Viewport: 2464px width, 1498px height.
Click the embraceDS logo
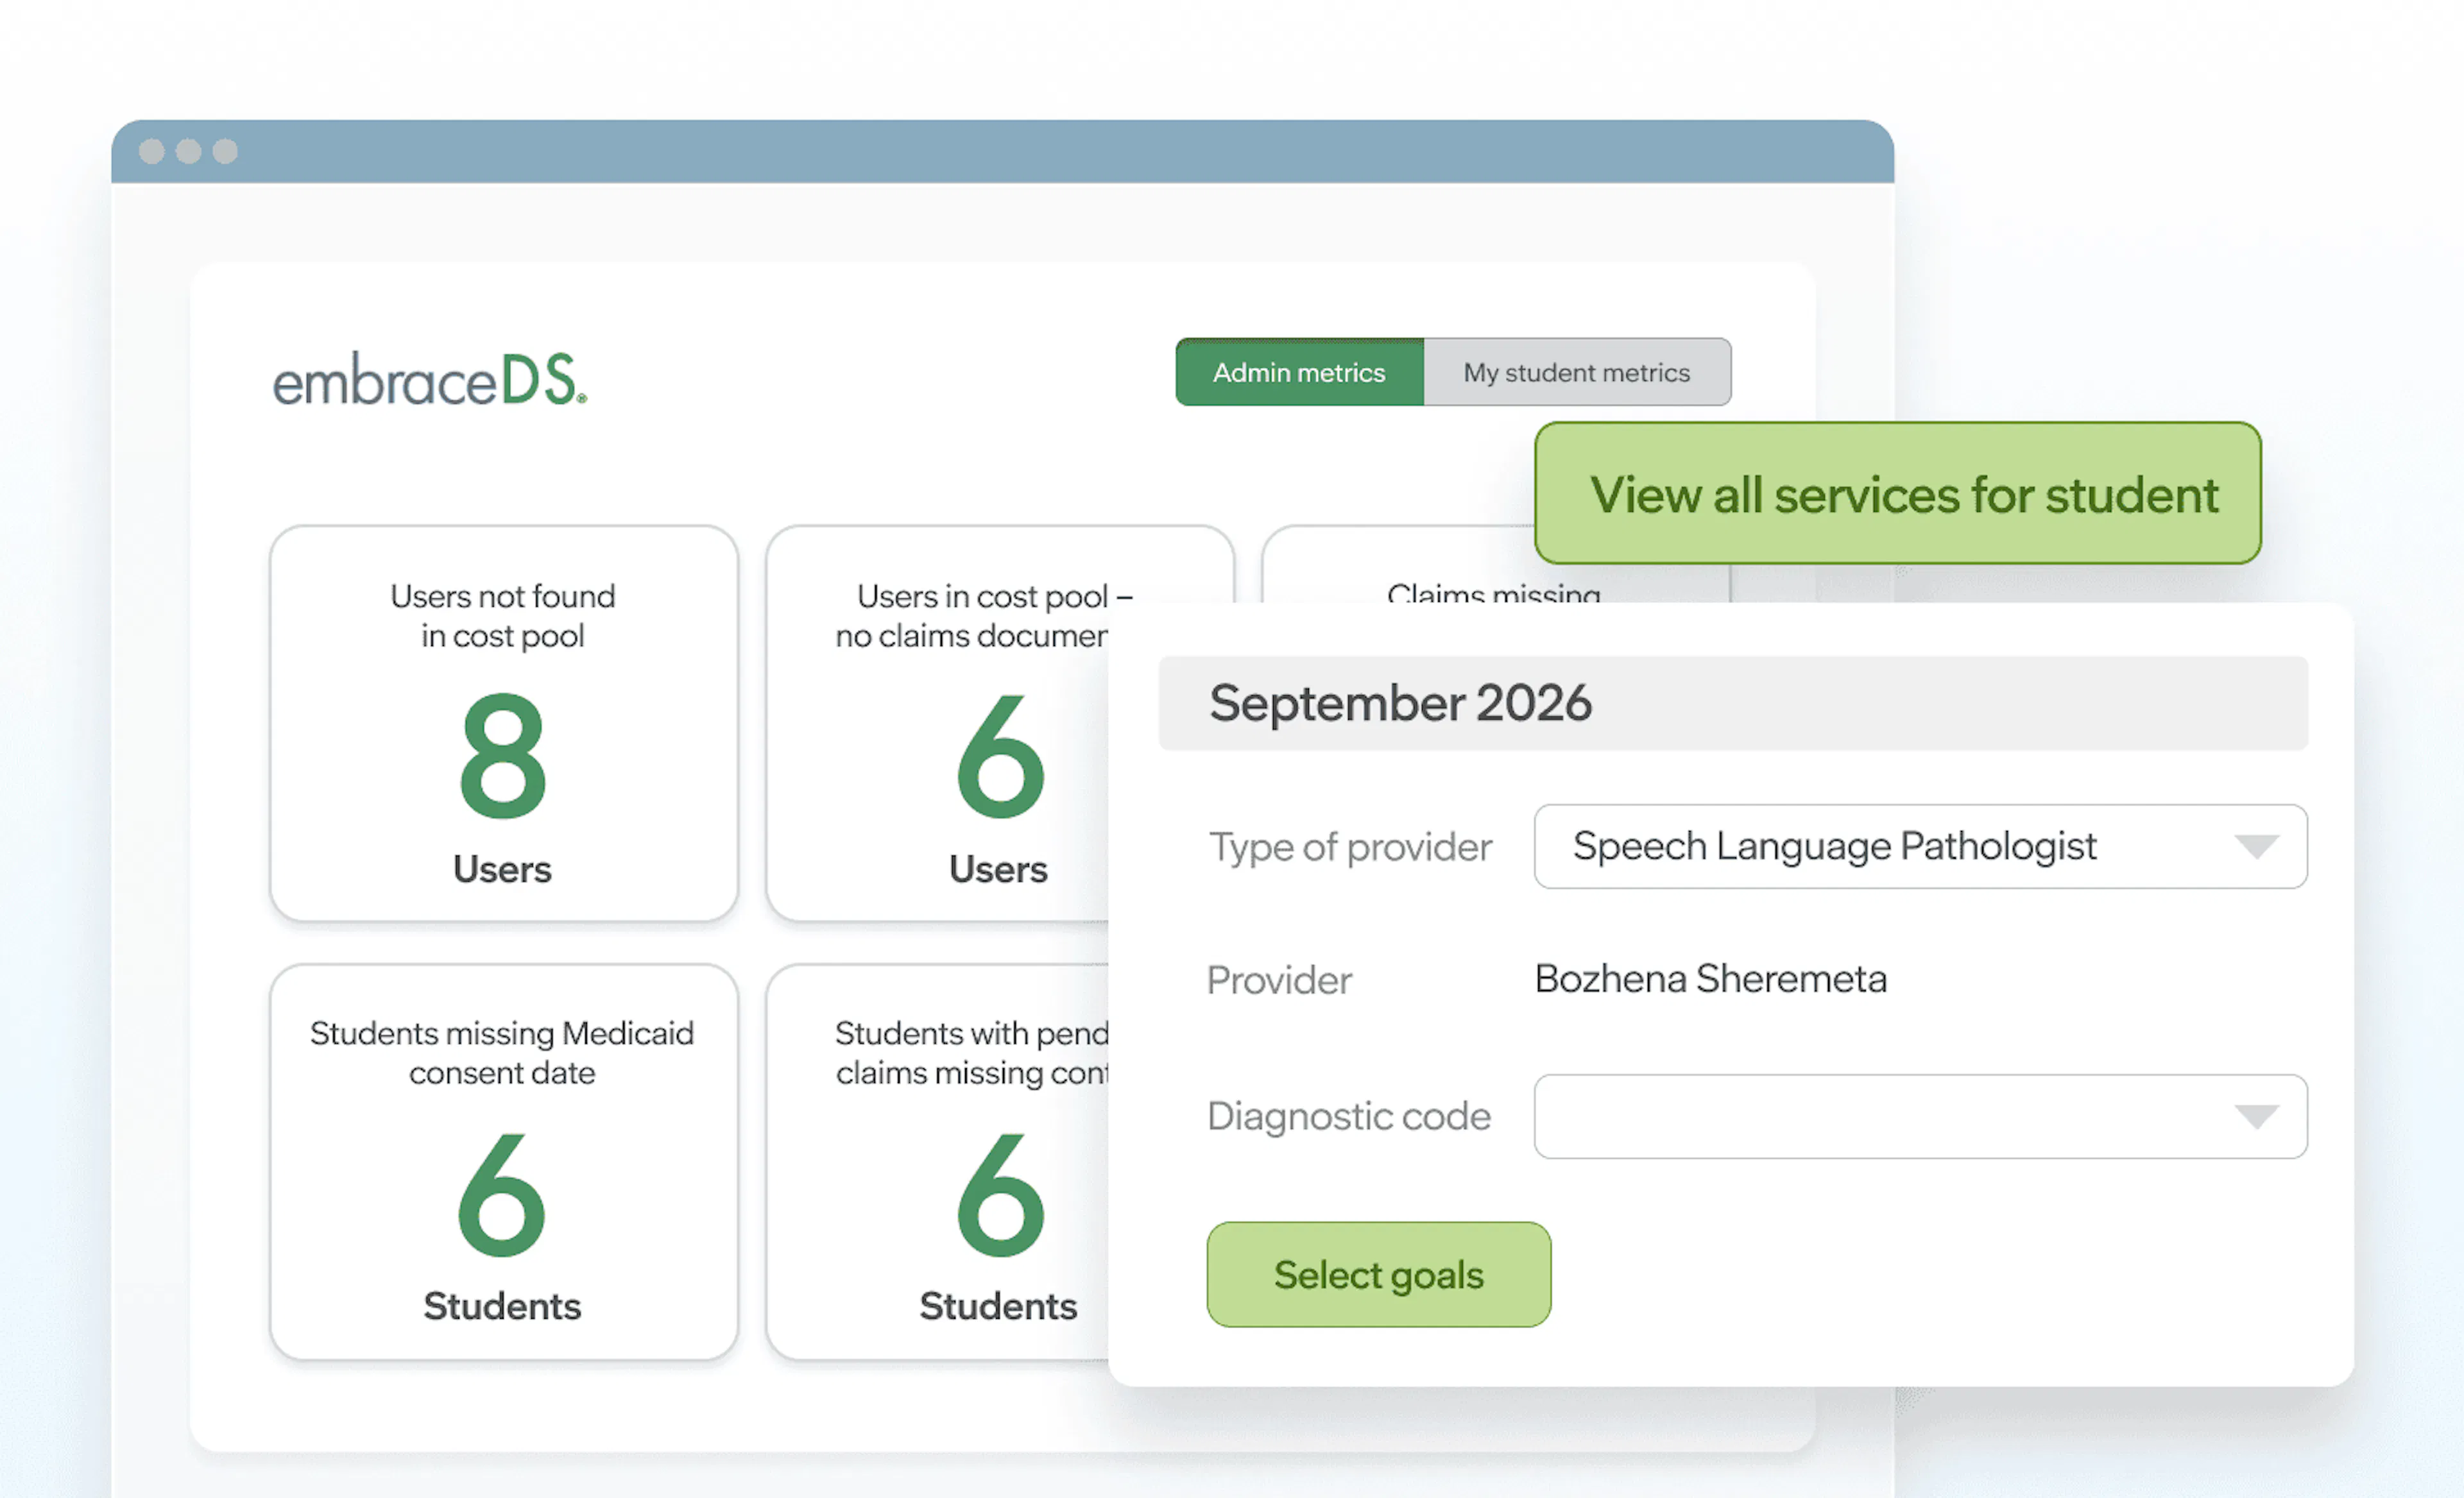coord(430,380)
